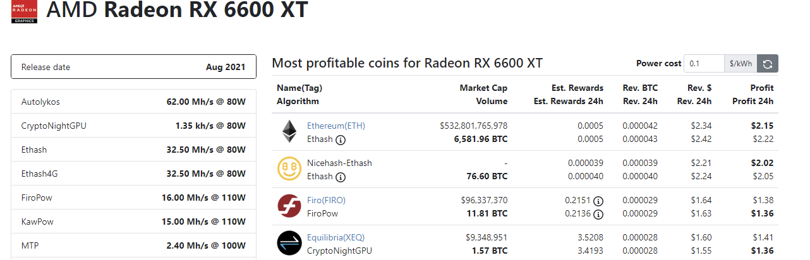Click the Equilibria coin logo icon
Screen dimensions: 810x260
click(x=289, y=244)
